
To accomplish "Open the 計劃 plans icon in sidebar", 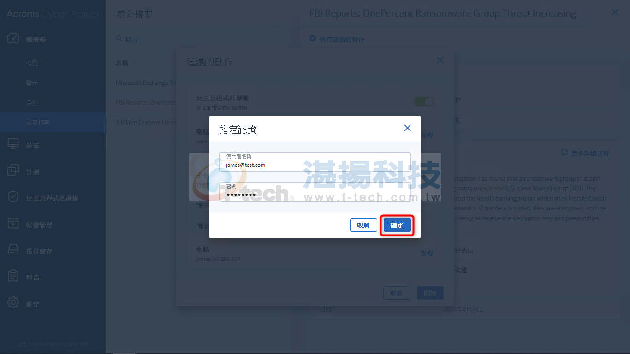I will tap(13, 171).
